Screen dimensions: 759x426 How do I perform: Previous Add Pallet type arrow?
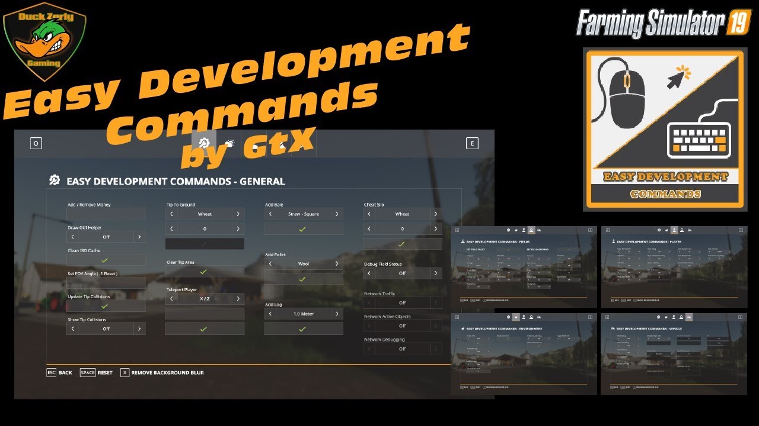(x=270, y=264)
